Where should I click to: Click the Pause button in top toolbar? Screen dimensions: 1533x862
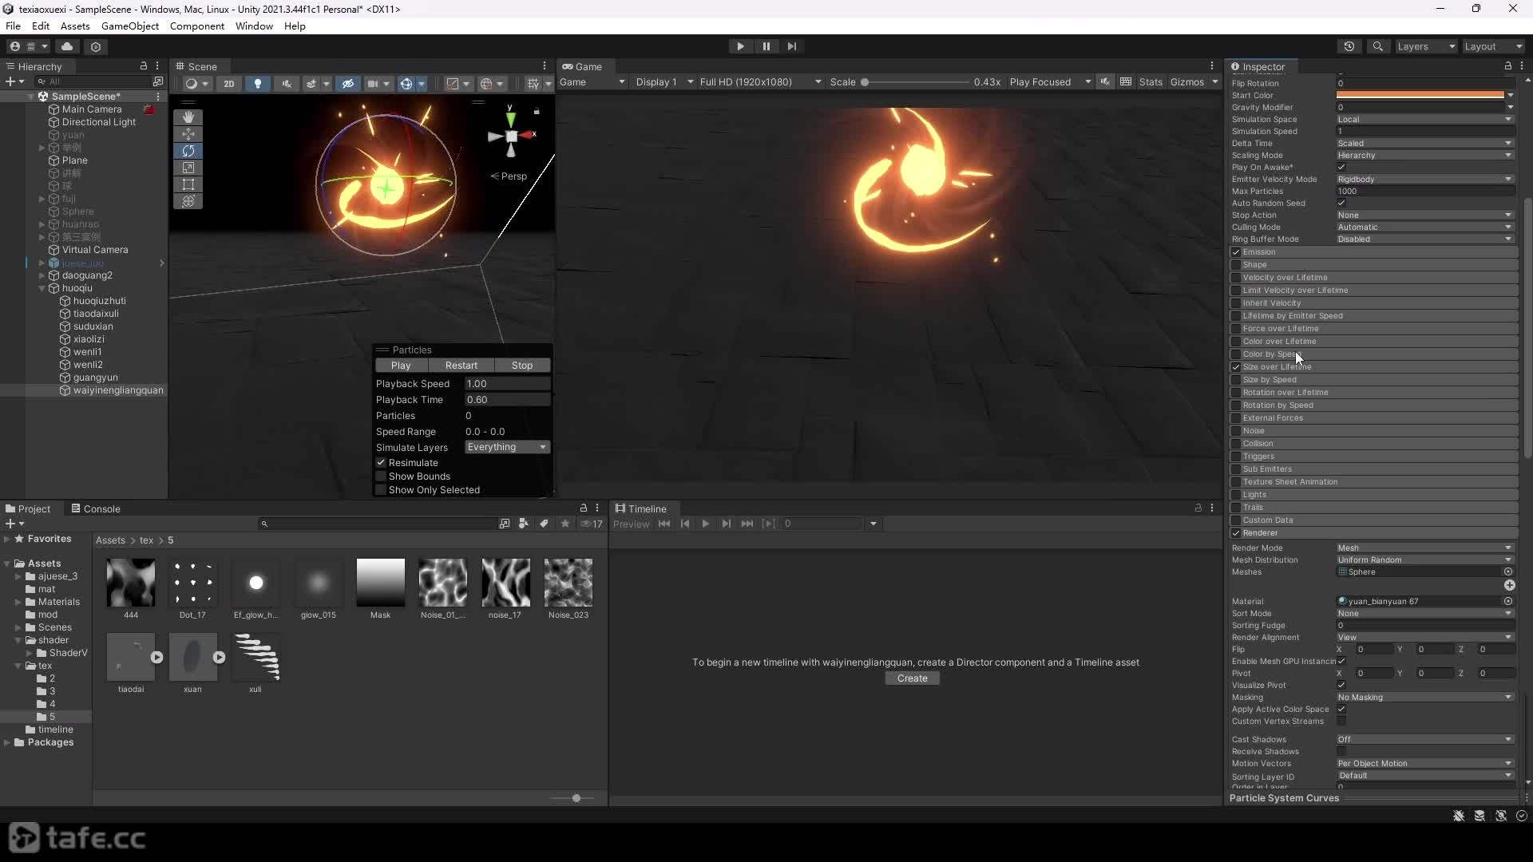point(766,46)
